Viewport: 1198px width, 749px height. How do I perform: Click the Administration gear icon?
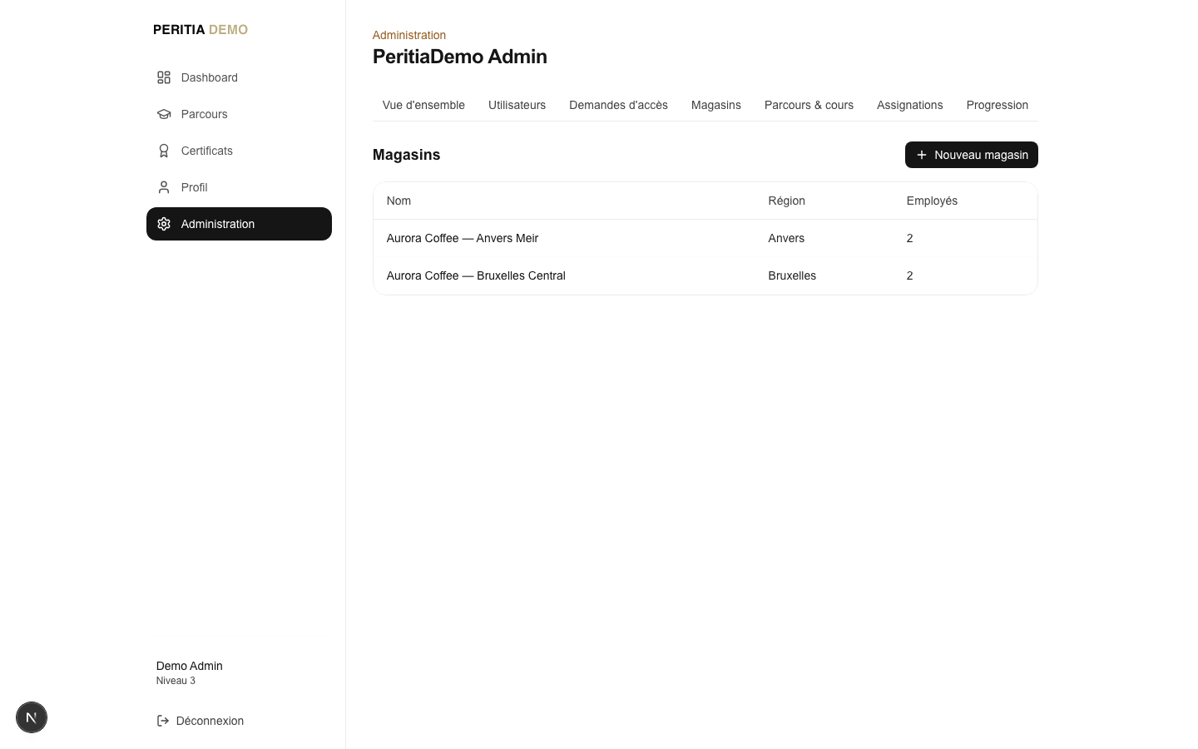(x=164, y=224)
